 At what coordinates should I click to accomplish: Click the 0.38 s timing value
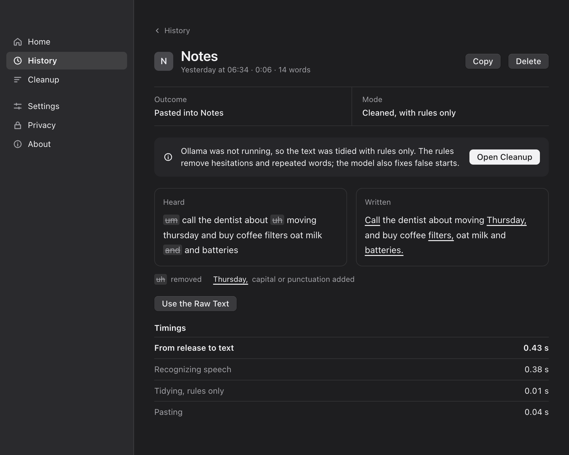[537, 369]
